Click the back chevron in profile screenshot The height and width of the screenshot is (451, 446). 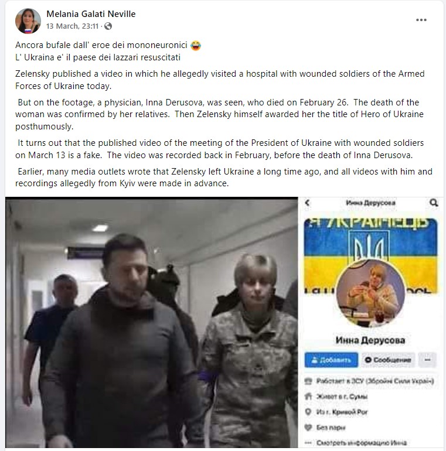pos(308,203)
